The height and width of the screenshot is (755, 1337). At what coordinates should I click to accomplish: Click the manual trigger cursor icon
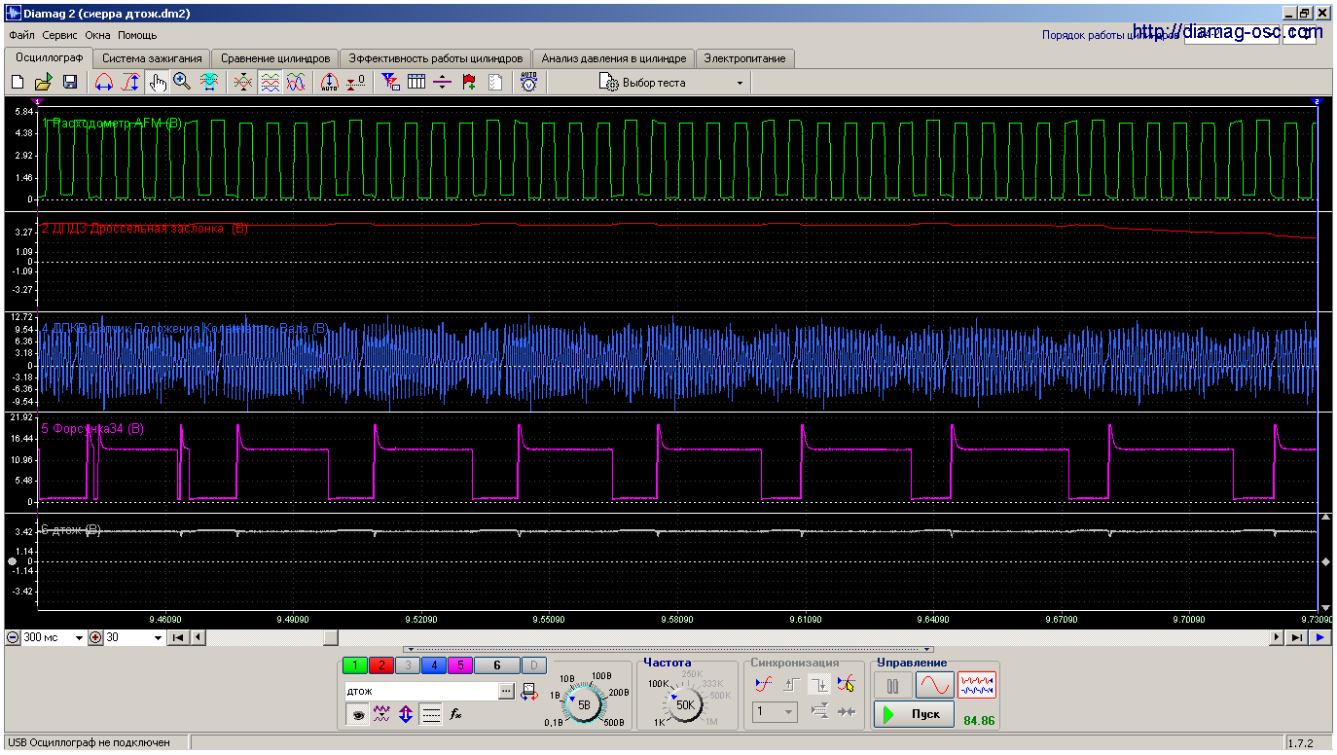point(846,684)
